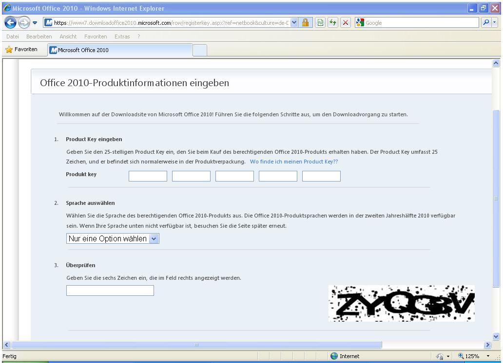Click the page favicon in address bar

[x=48, y=23]
